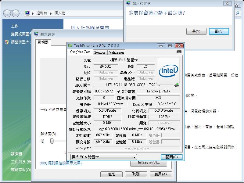
Task: Click the search magnifier icon at top right
Action: [238, 13]
